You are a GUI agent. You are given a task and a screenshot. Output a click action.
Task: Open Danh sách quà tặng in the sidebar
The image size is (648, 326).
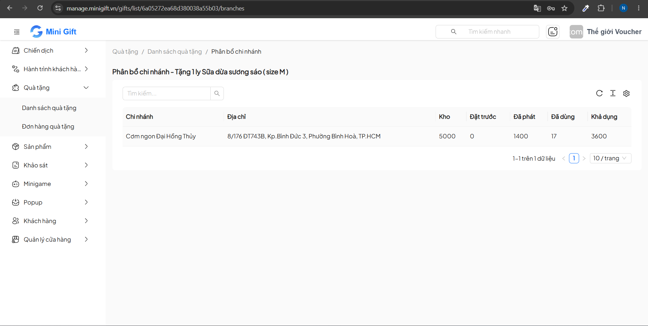(x=49, y=108)
